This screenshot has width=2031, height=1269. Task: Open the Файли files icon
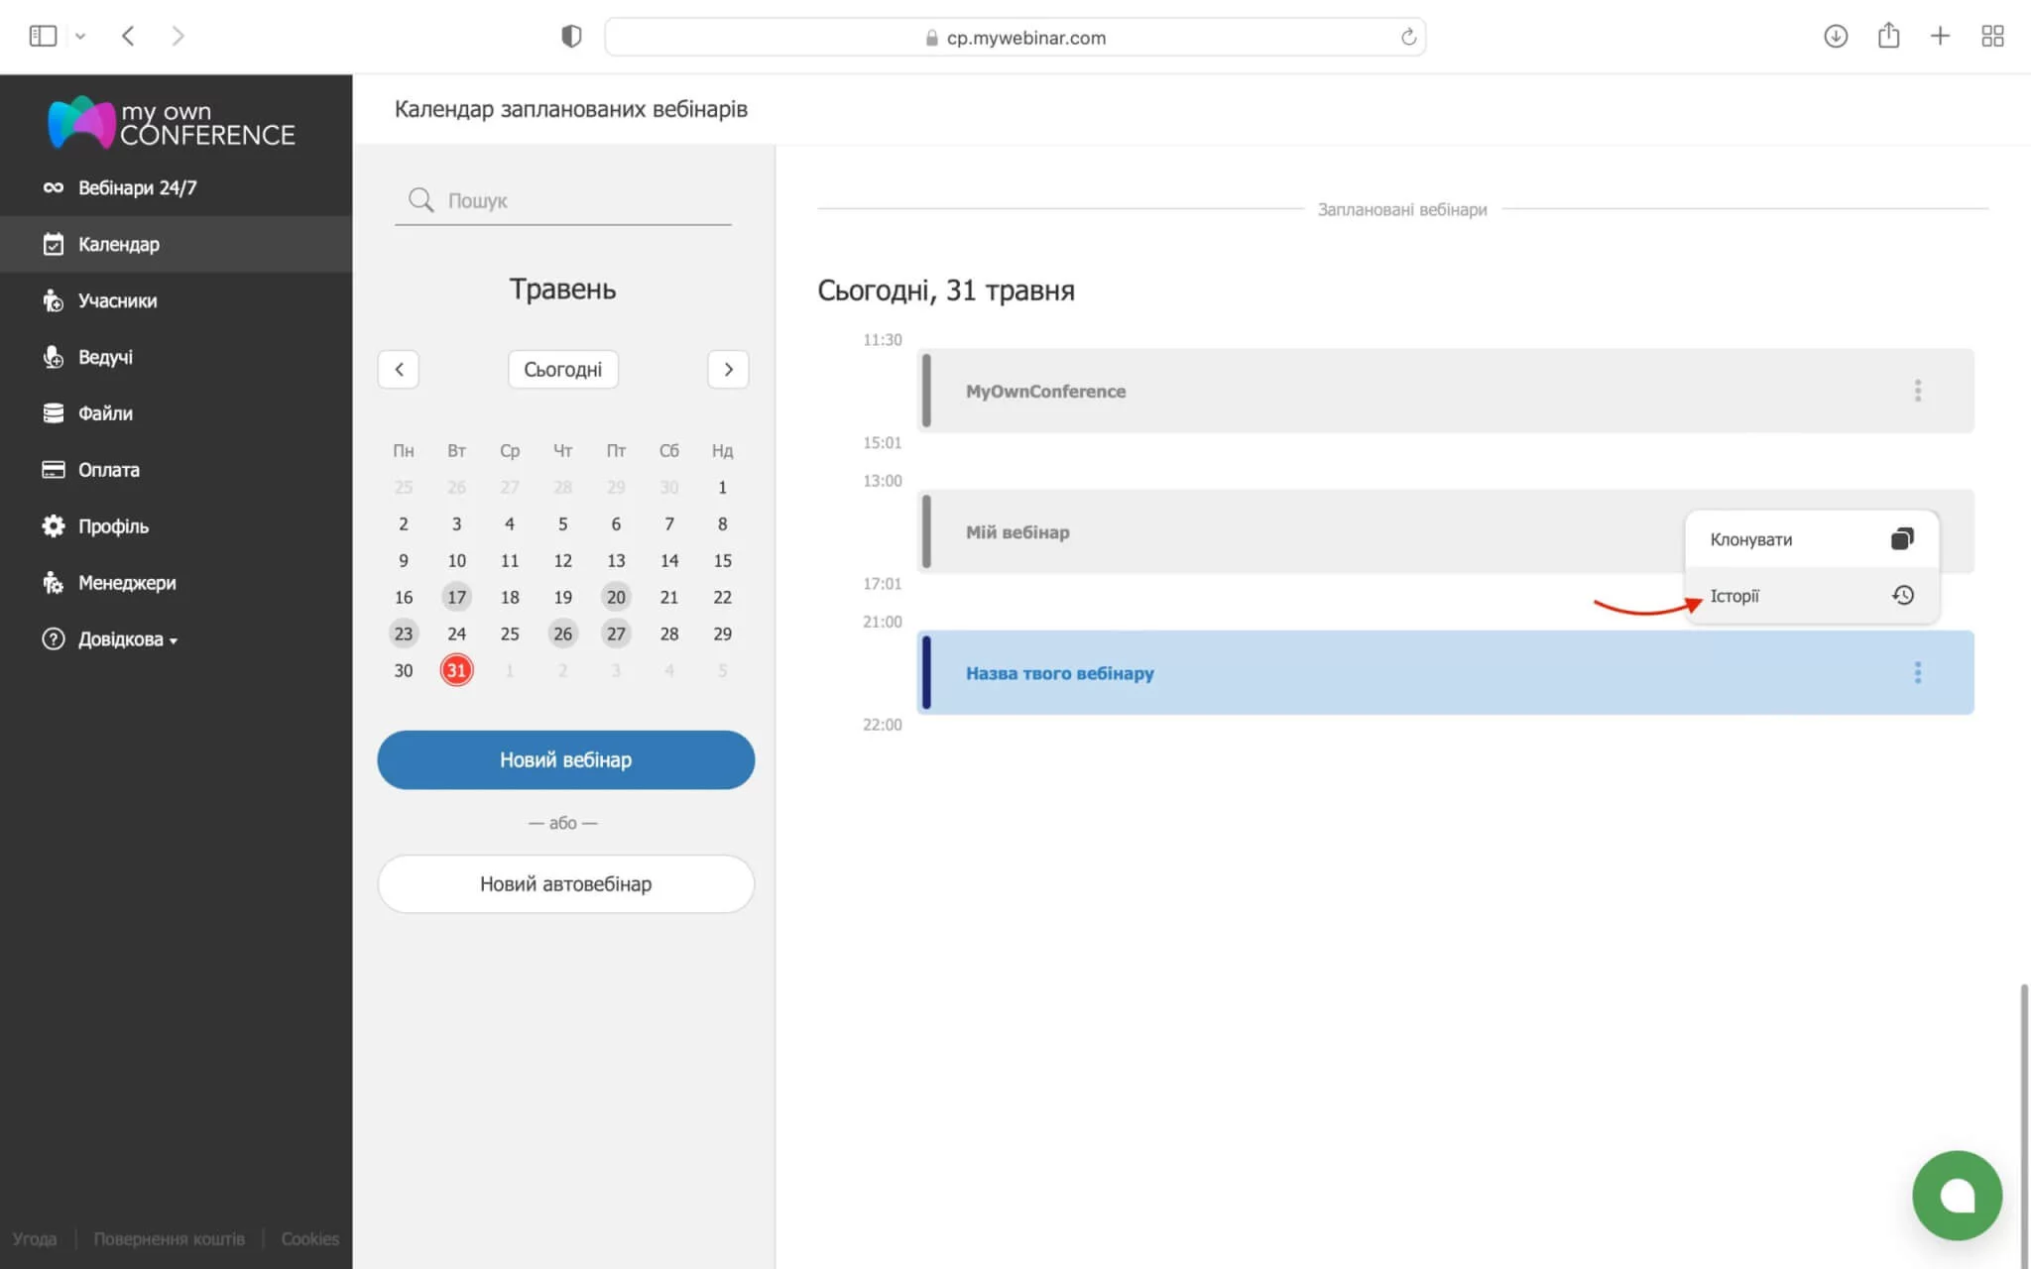(x=54, y=413)
